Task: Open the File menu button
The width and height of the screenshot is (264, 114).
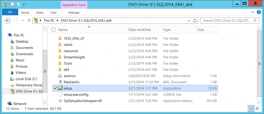Action: click(x=10, y=12)
